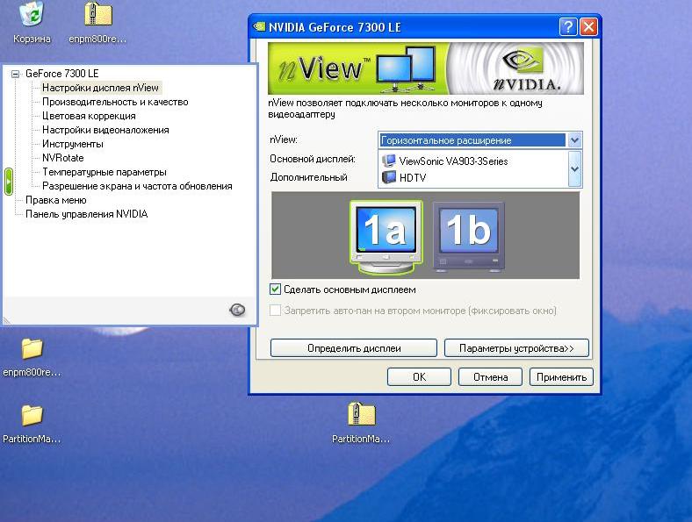Open the Корзина recycle bin icon
This screenshot has height=522, width=692.
[x=32, y=16]
